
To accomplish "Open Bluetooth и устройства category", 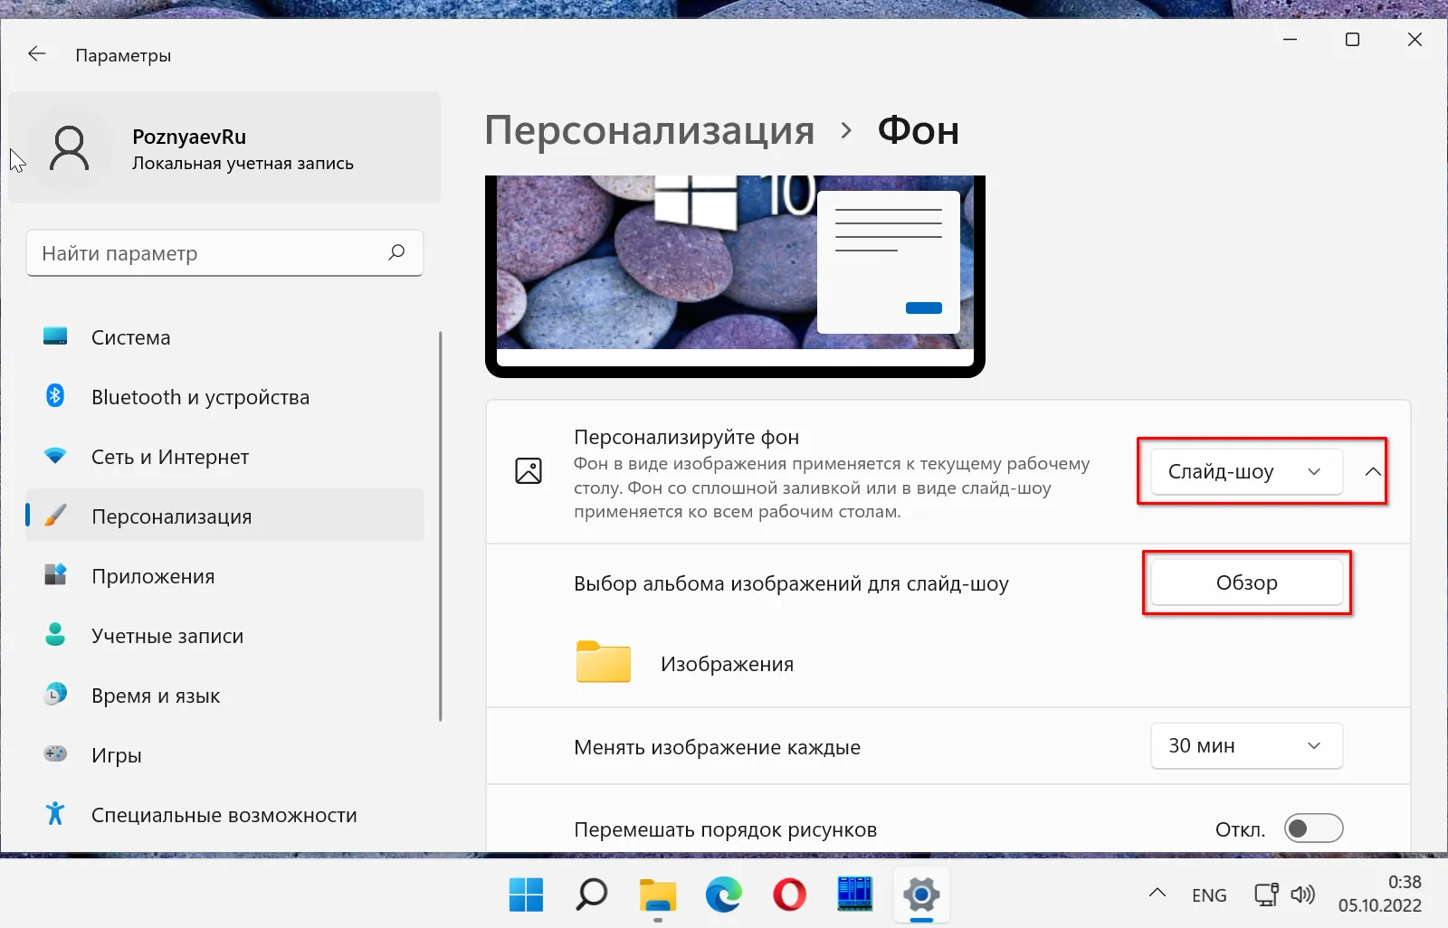I will coord(224,397).
